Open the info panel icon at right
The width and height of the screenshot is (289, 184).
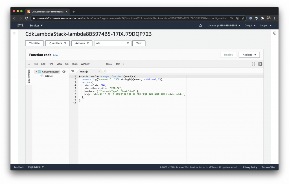point(275,33)
